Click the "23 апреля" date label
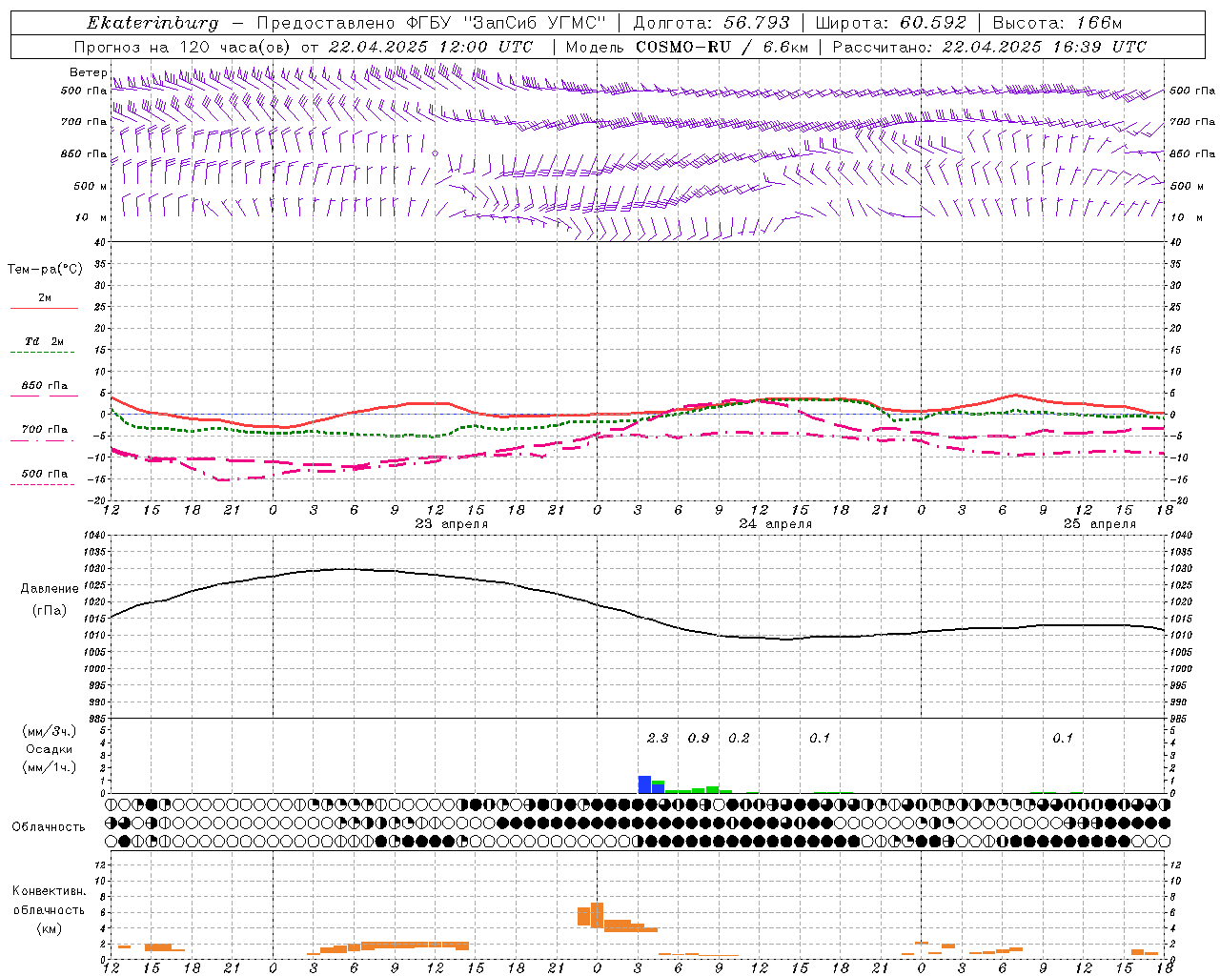The width and height of the screenshot is (1220, 976). [x=452, y=524]
